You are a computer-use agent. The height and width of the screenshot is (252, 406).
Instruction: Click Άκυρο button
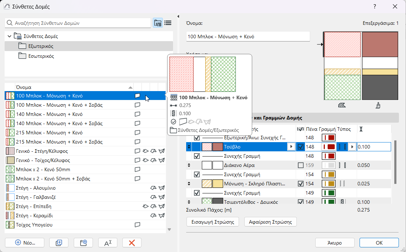(x=334, y=243)
